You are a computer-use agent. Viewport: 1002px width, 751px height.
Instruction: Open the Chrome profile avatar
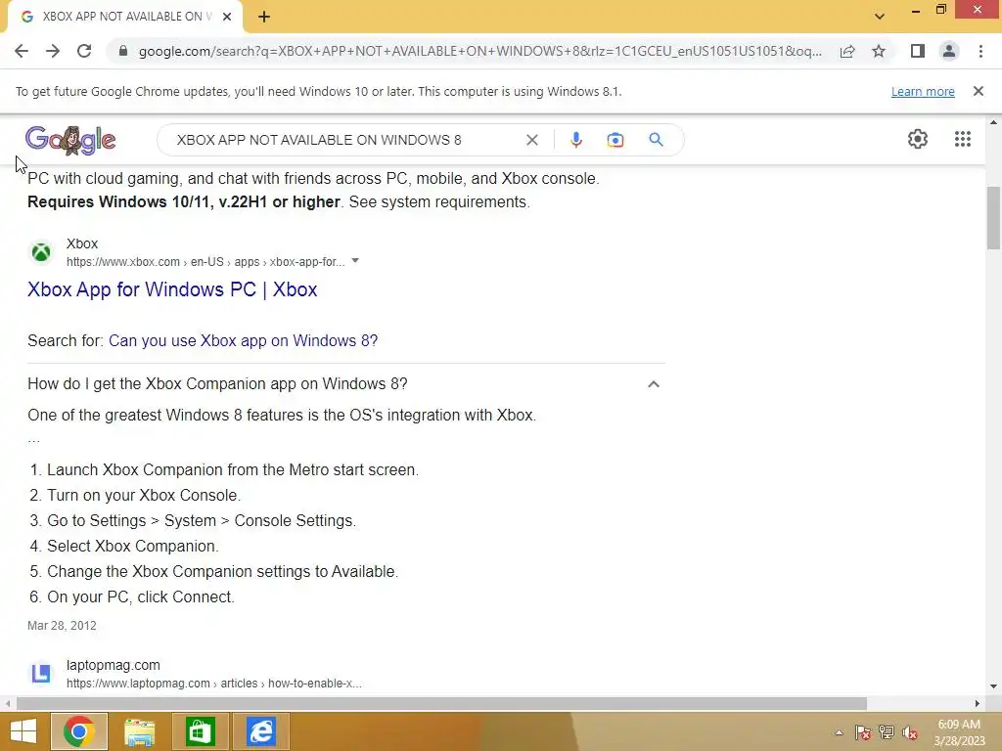[949, 51]
